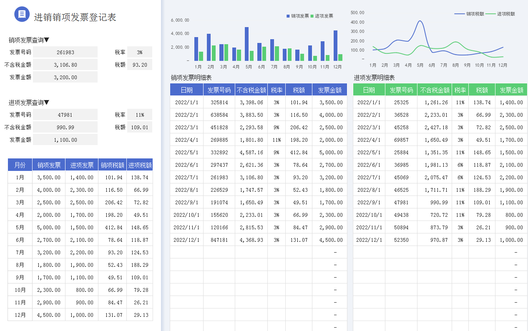The width and height of the screenshot is (528, 331).
Task: Select the 日期 header of 销项发票明细表
Action: (186, 89)
